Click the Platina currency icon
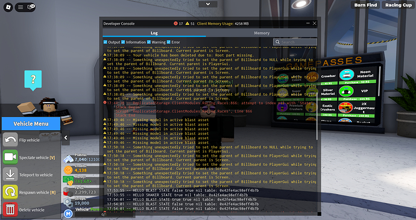Image resolution: width=416 pixels, height=220 pixels. pyautogui.click(x=69, y=159)
